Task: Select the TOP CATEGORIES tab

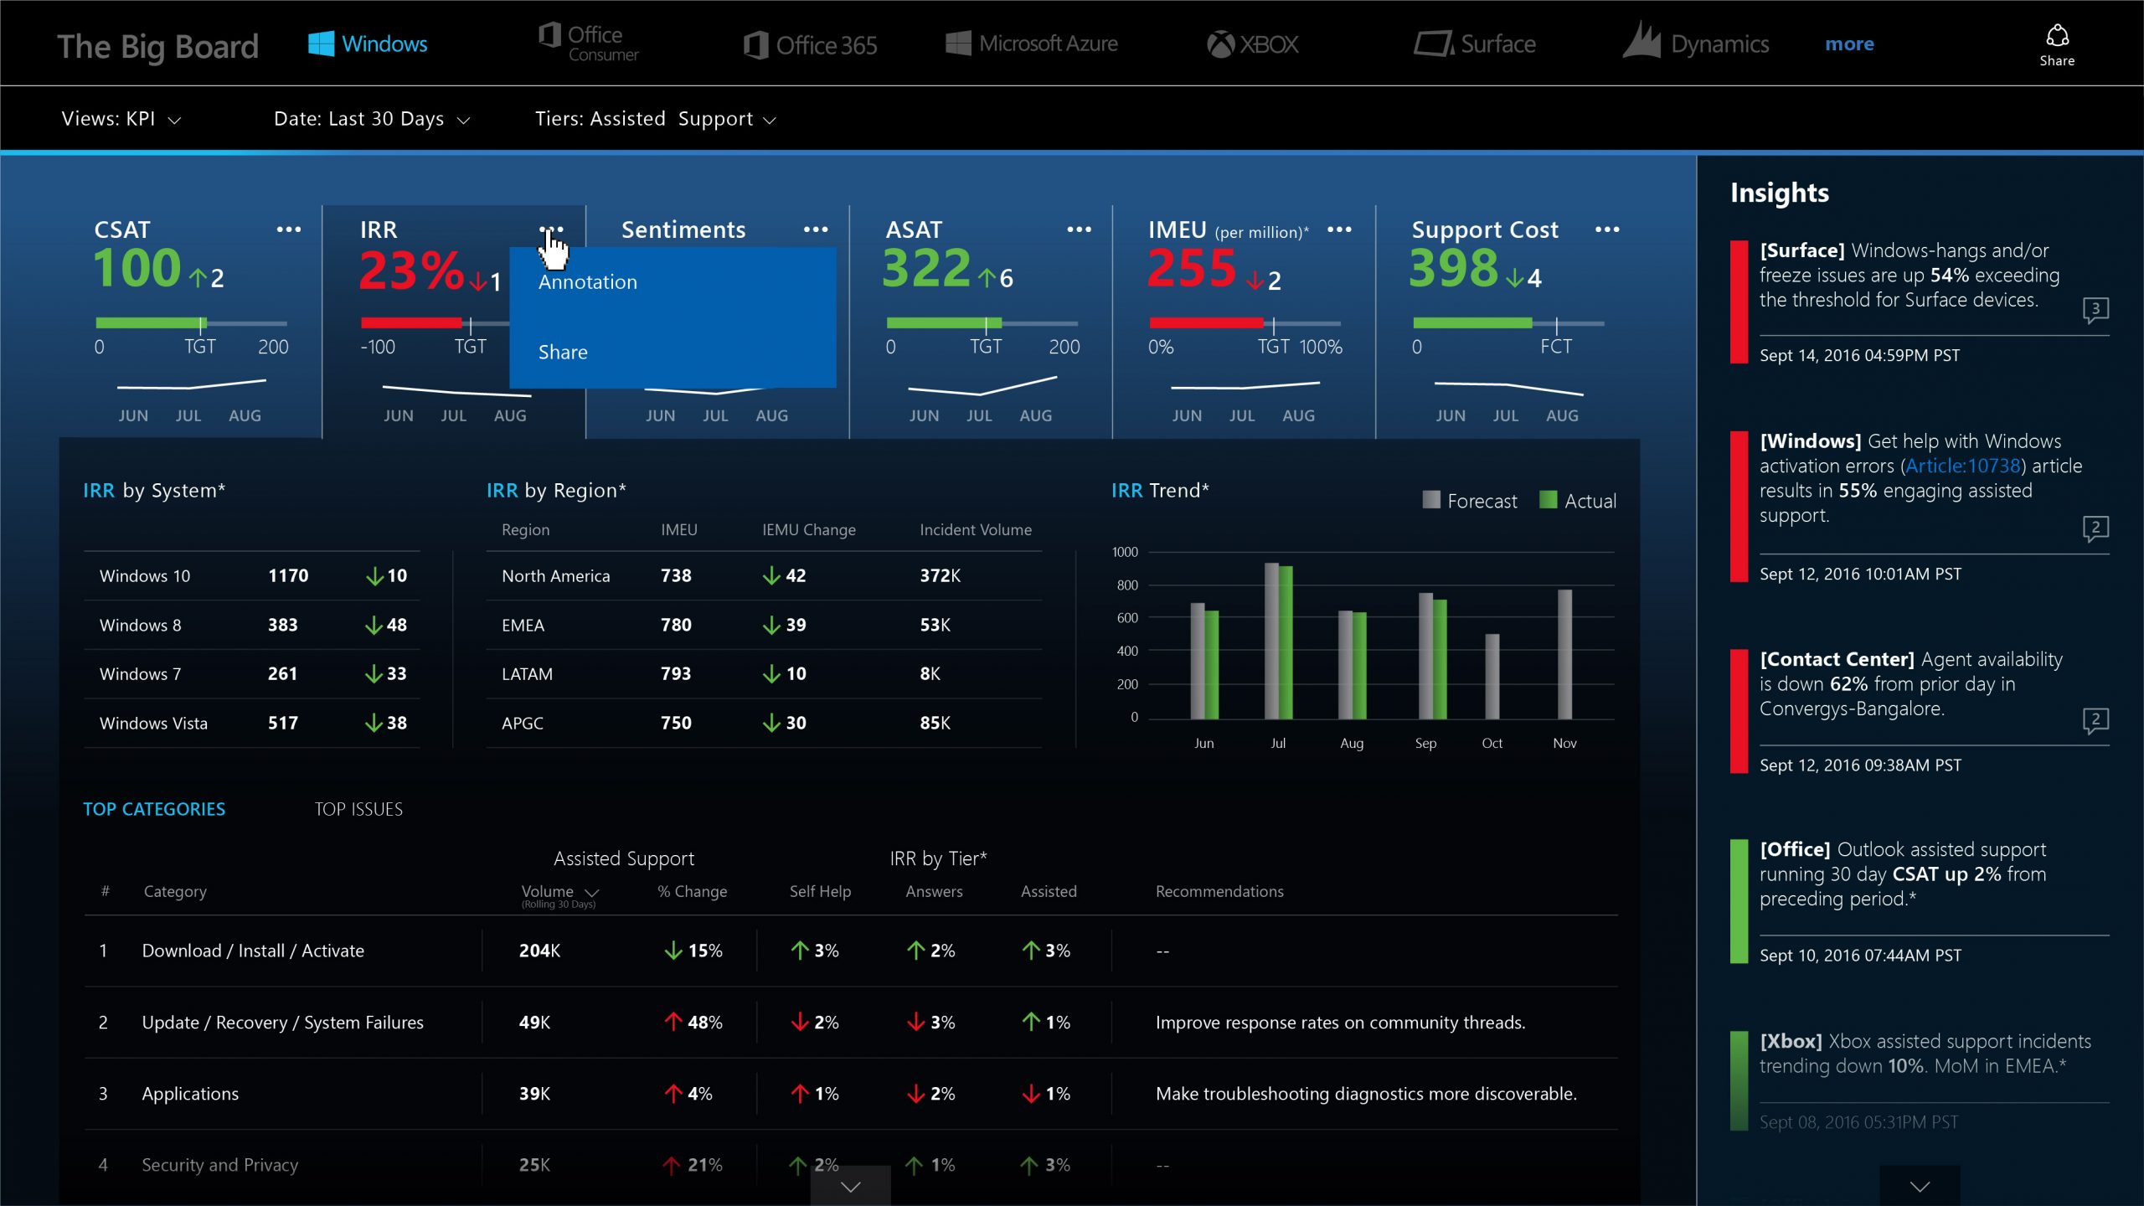Action: tap(154, 809)
